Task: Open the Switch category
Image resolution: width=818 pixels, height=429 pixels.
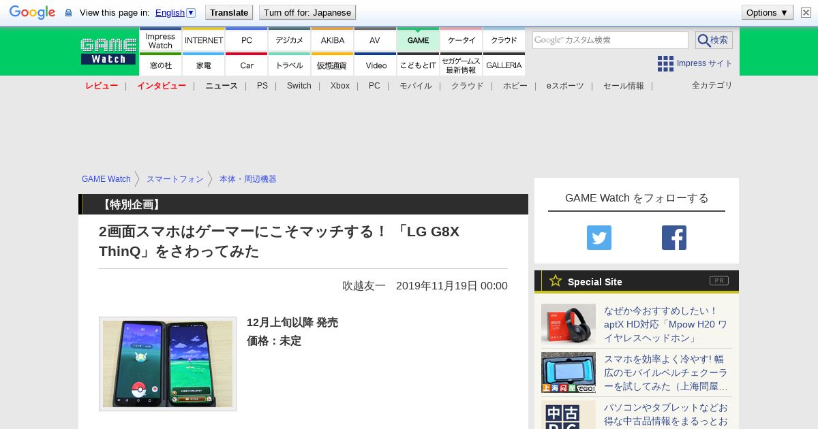Action: (299, 86)
